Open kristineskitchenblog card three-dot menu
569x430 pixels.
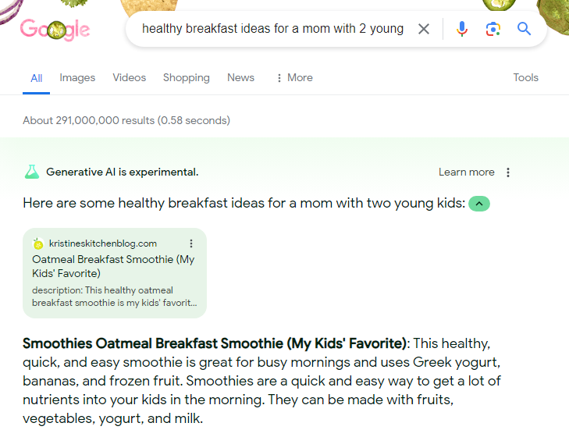[191, 243]
